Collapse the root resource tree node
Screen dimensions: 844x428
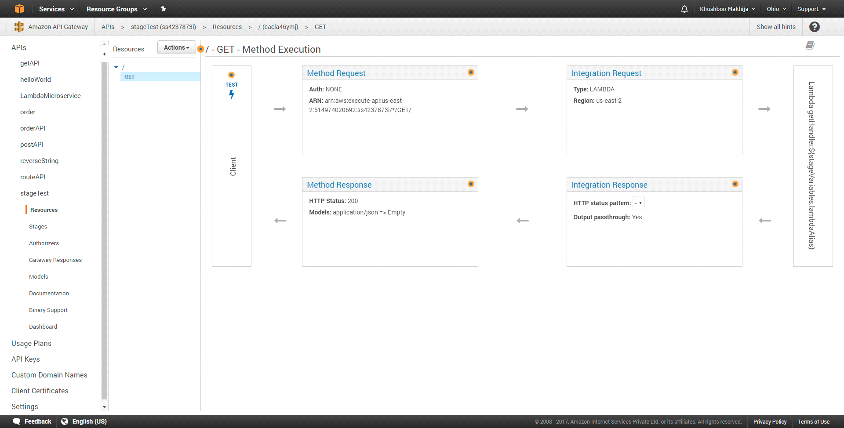pos(116,67)
